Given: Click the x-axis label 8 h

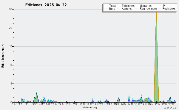Looking at the screenshot, I should (68, 104).
